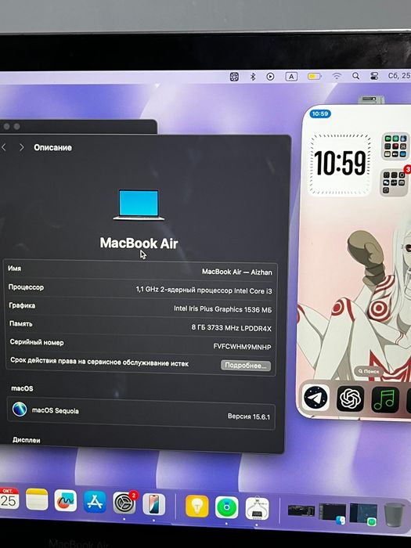This screenshot has height=548, width=411.
Task: Open Find My app in the Dock
Action: point(227,507)
